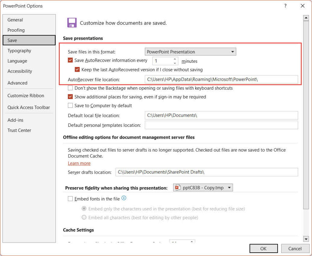312x256 pixels.
Task: Select Embed only the characters used option
Action: pos(84,208)
